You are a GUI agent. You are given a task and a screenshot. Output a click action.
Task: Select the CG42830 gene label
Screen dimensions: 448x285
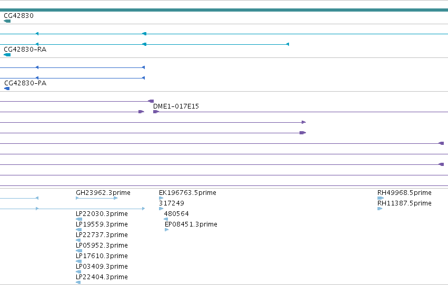pos(18,16)
